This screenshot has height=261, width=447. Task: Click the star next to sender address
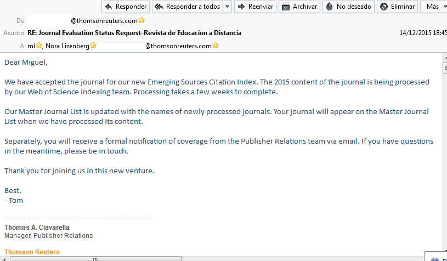click(x=142, y=20)
